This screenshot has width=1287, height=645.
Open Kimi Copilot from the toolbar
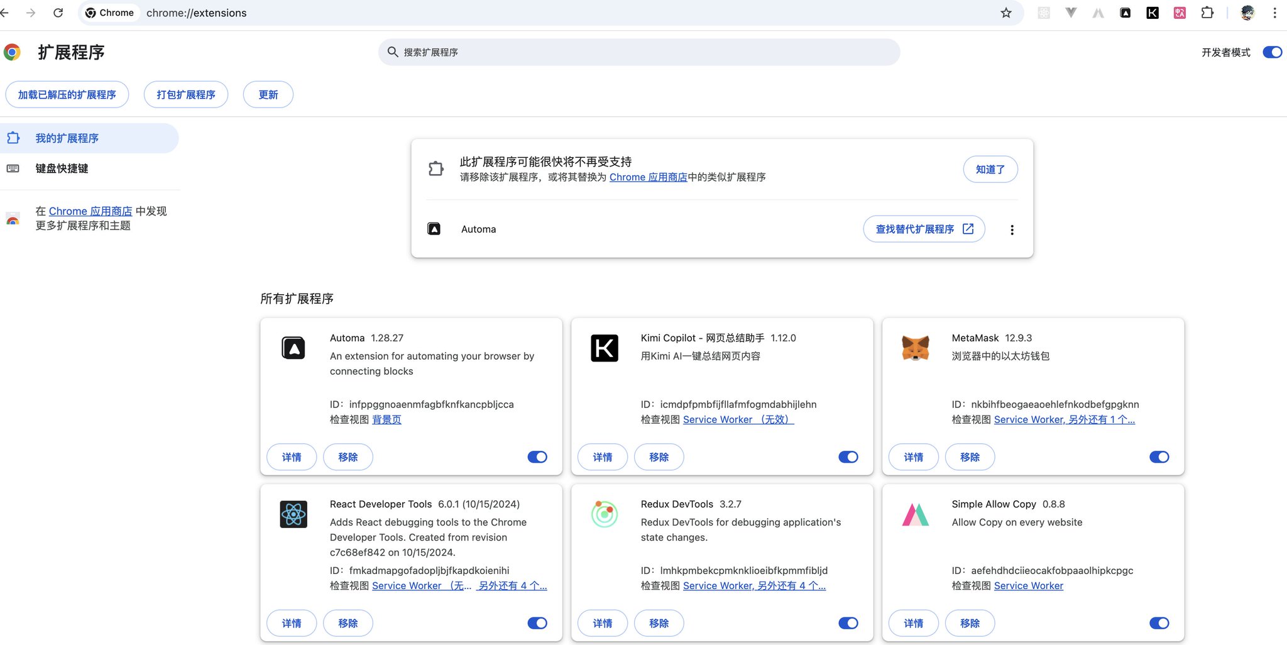coord(1153,13)
